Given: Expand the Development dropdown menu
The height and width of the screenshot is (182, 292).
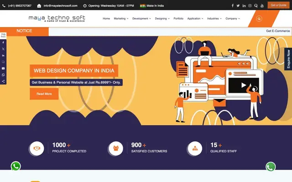Looking at the screenshot, I should click(x=141, y=19).
